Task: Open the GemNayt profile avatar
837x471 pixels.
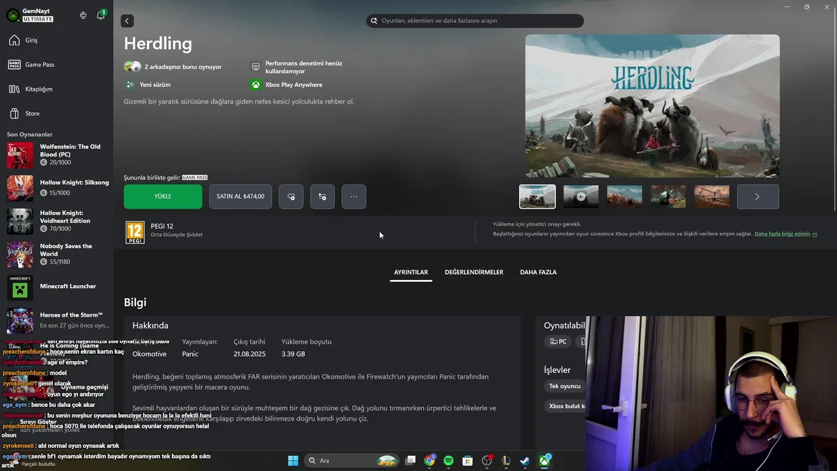Action: [12, 15]
